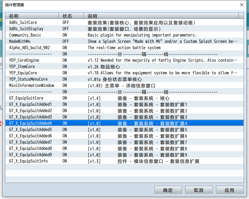The width and height of the screenshot is (249, 199).
Task: Click the 名称 column header
Action: [x=32, y=16]
